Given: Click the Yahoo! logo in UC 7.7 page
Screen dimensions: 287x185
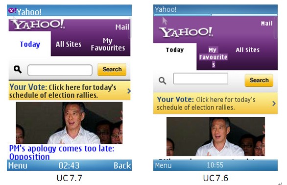Looking at the screenshot, I should point(38,25).
